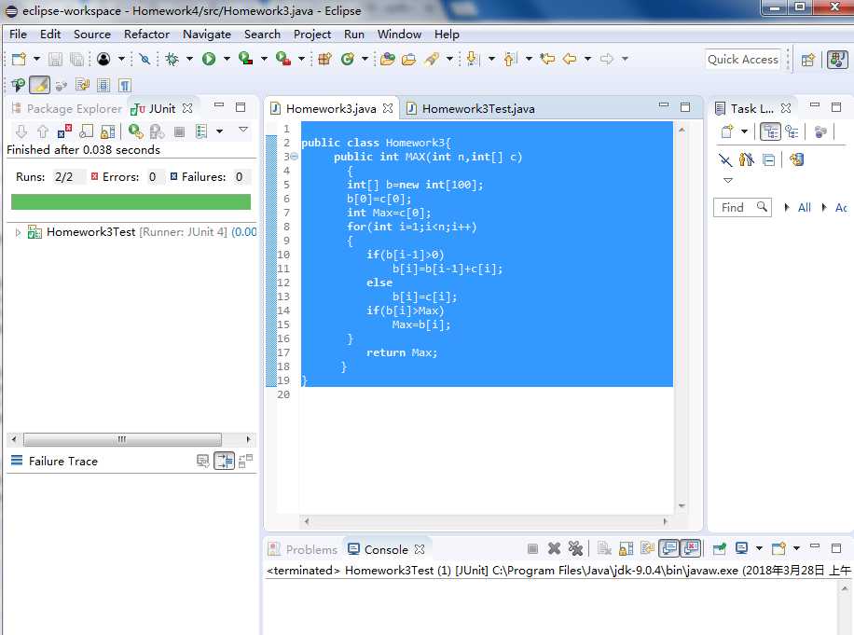Click the New wizard toolbar icon

[19, 59]
